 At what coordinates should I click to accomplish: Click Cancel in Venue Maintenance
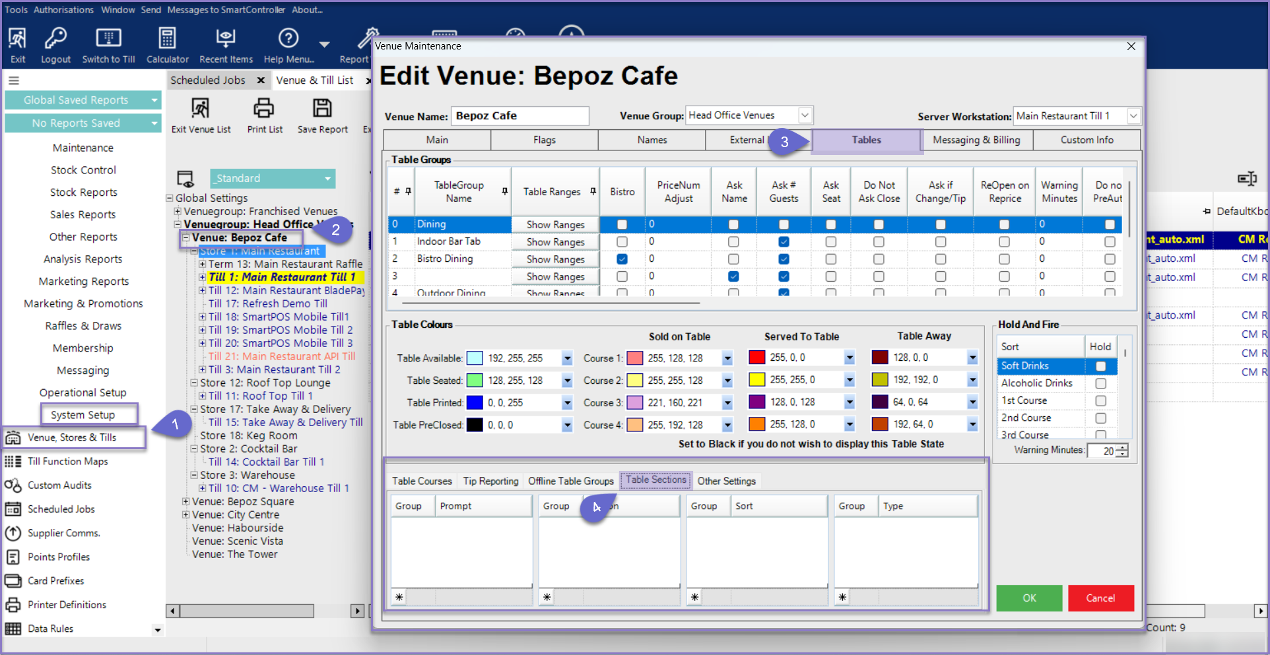click(x=1100, y=598)
